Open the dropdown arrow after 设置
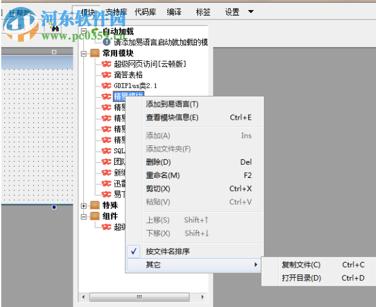376x307 pixels. coord(251,11)
